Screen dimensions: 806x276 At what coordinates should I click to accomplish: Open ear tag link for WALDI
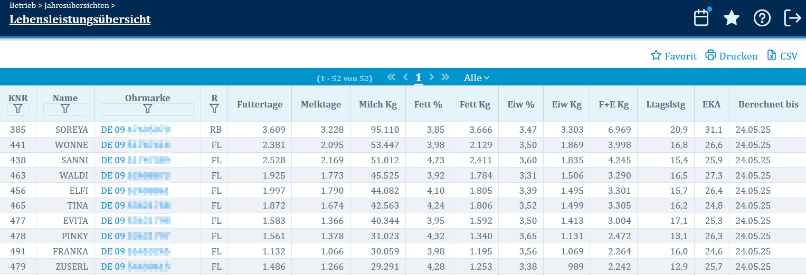click(x=136, y=175)
